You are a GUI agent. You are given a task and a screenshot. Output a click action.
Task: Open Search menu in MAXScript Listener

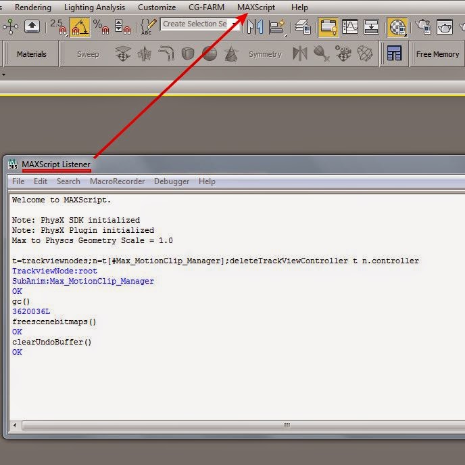coord(68,181)
